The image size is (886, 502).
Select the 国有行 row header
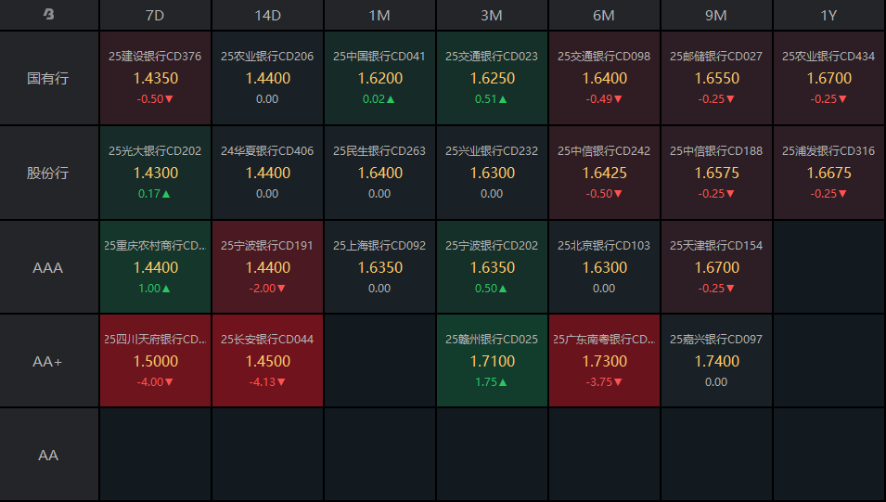(49, 78)
